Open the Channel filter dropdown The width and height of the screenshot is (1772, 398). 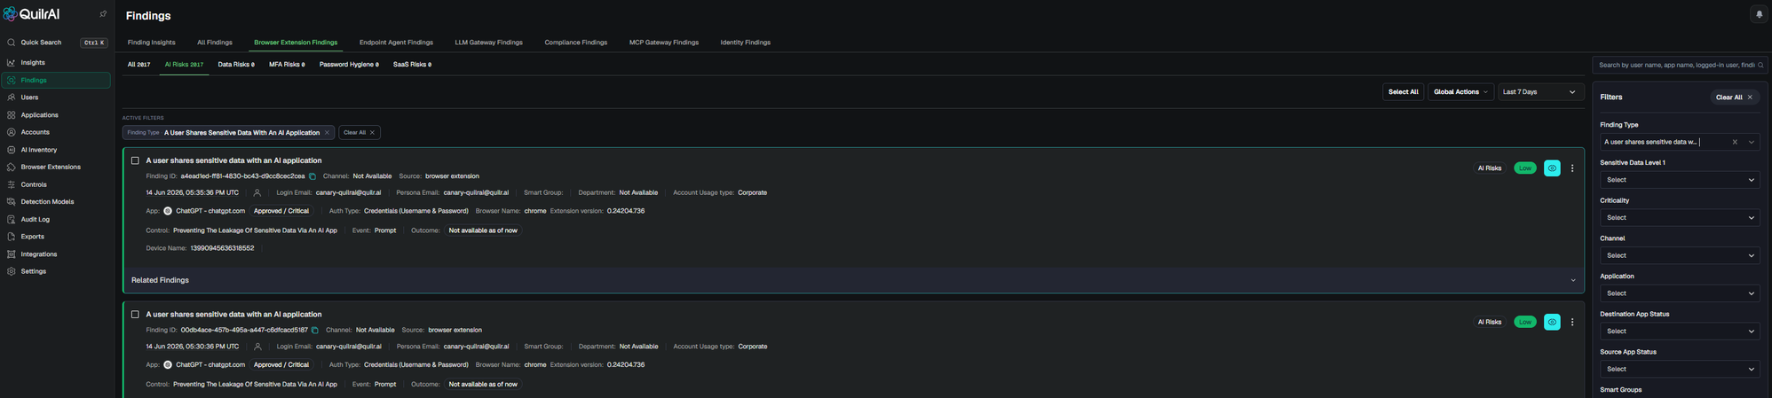1680,256
